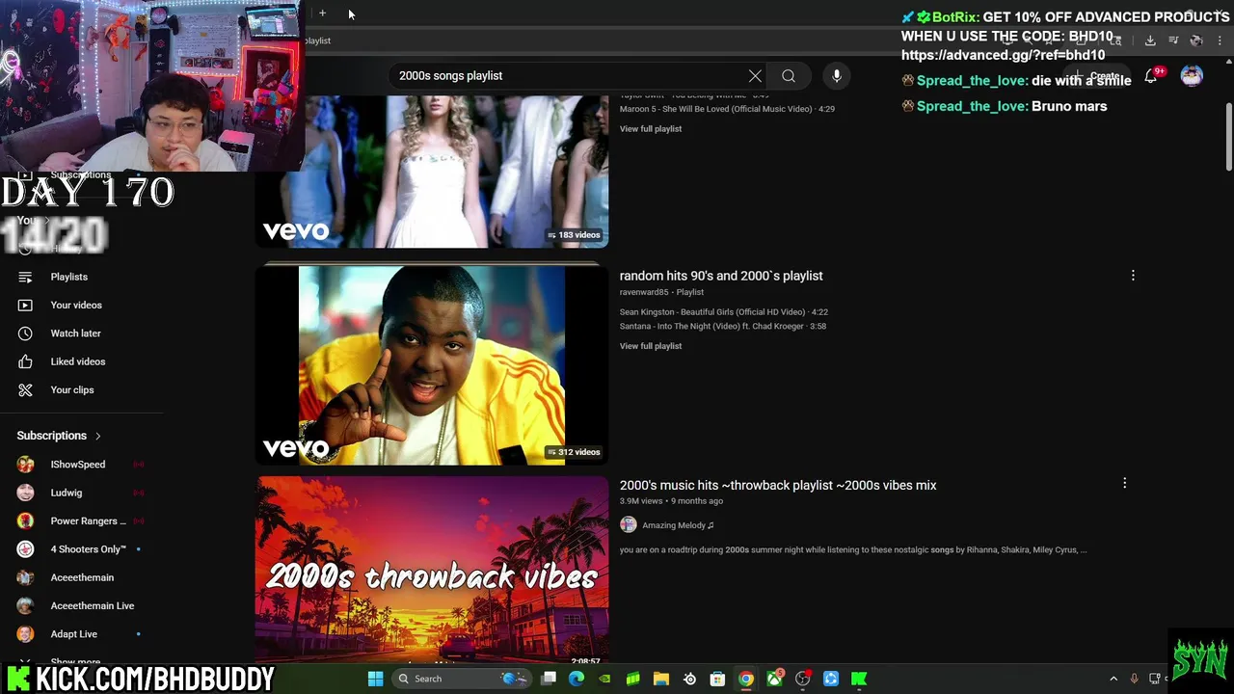Screen dimensions: 1234x694
Task: Open 4 Shooters Only channel
Action: (x=88, y=549)
